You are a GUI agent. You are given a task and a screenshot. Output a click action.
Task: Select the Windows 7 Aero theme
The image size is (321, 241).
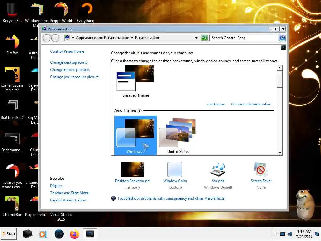click(x=136, y=136)
